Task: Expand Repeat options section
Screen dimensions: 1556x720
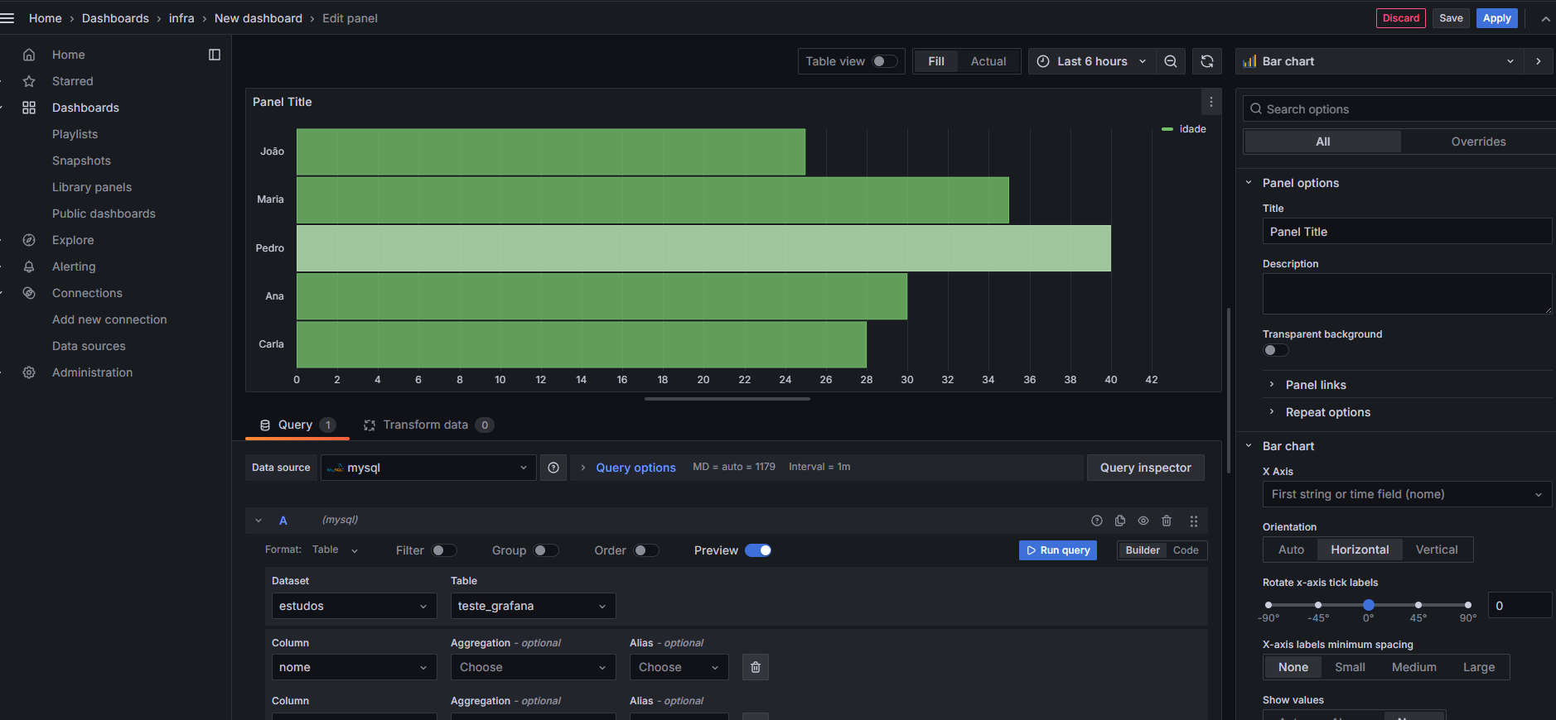Action: (x=1327, y=412)
